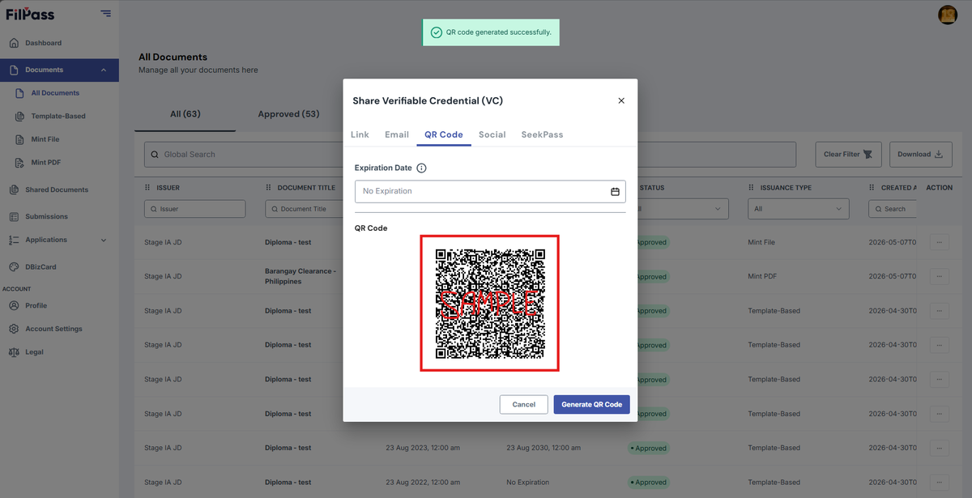This screenshot has width=972, height=498.
Task: Click the Document Title filter field
Action: 305,209
